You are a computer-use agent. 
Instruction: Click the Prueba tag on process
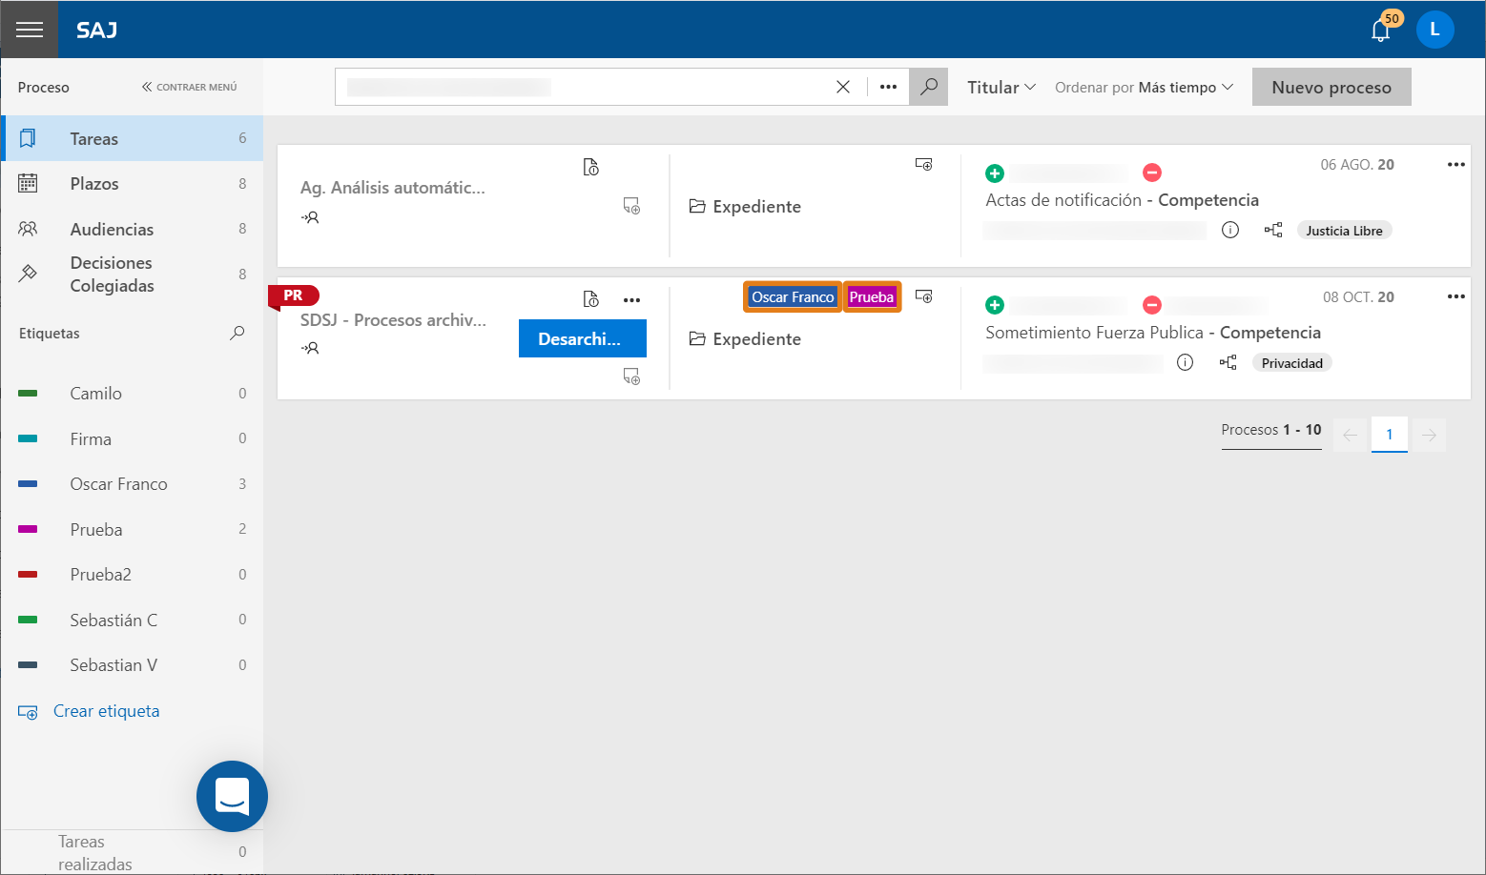click(872, 296)
